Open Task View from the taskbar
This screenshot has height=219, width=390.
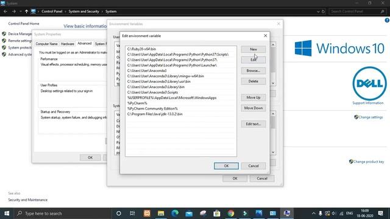click(132, 214)
